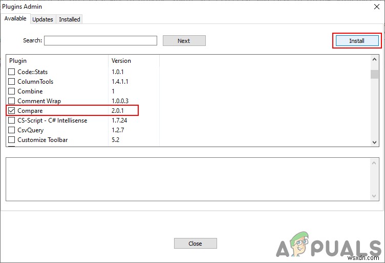Enable the Comment Wrap checkbox
The height and width of the screenshot is (263, 385).
pyautogui.click(x=12, y=101)
